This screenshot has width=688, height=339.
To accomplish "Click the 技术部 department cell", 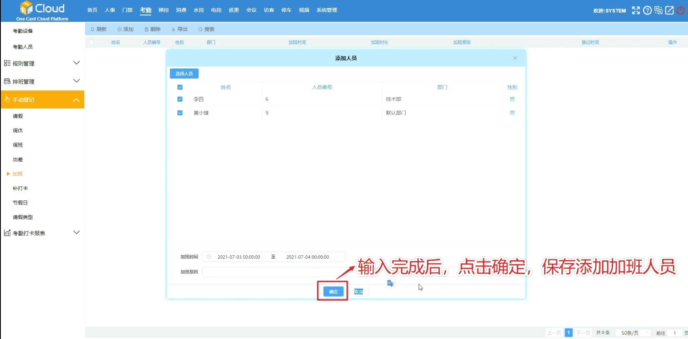I will 393,99.
